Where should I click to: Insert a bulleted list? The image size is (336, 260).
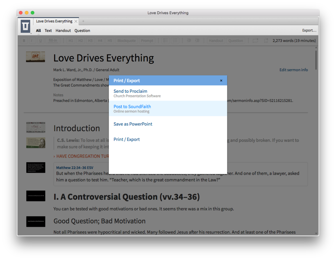(165, 40)
